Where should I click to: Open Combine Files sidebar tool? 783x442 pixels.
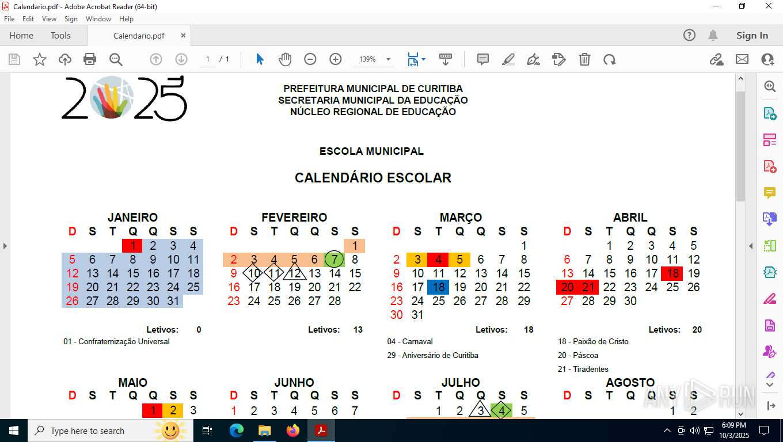click(770, 219)
